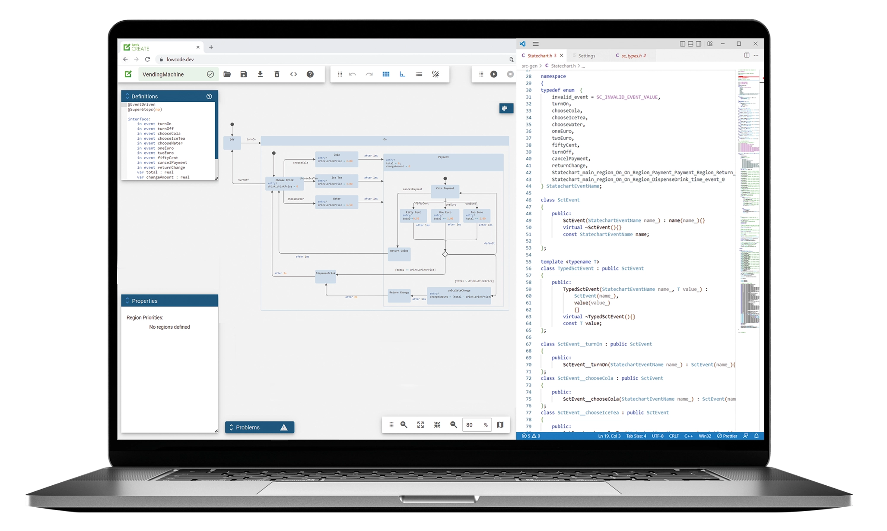Open color theme palette button
Screen dimensions: 887x531
click(505, 108)
